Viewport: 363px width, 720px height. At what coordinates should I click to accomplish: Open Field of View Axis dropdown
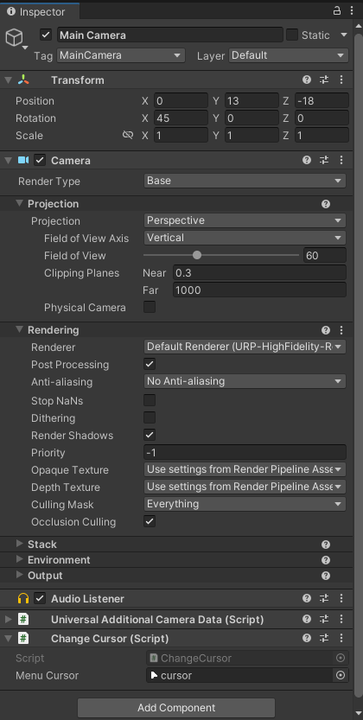[245, 238]
